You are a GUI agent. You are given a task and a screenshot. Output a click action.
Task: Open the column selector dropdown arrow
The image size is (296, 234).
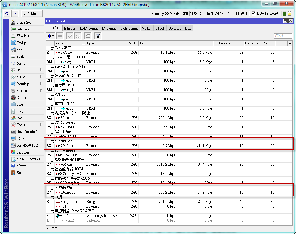click(290, 43)
